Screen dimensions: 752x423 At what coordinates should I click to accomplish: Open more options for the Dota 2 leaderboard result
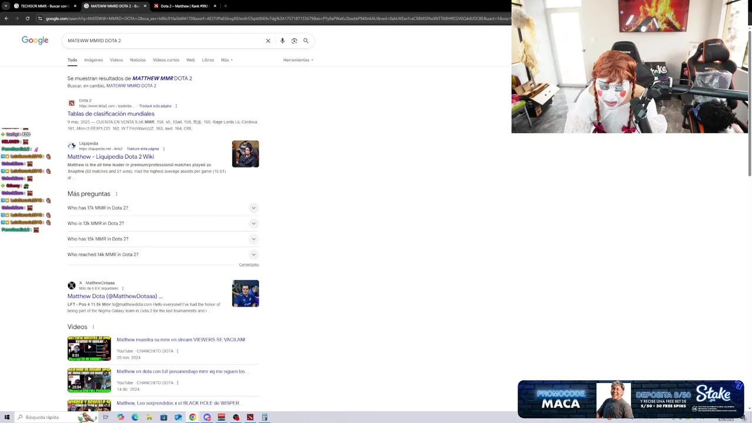click(x=176, y=106)
